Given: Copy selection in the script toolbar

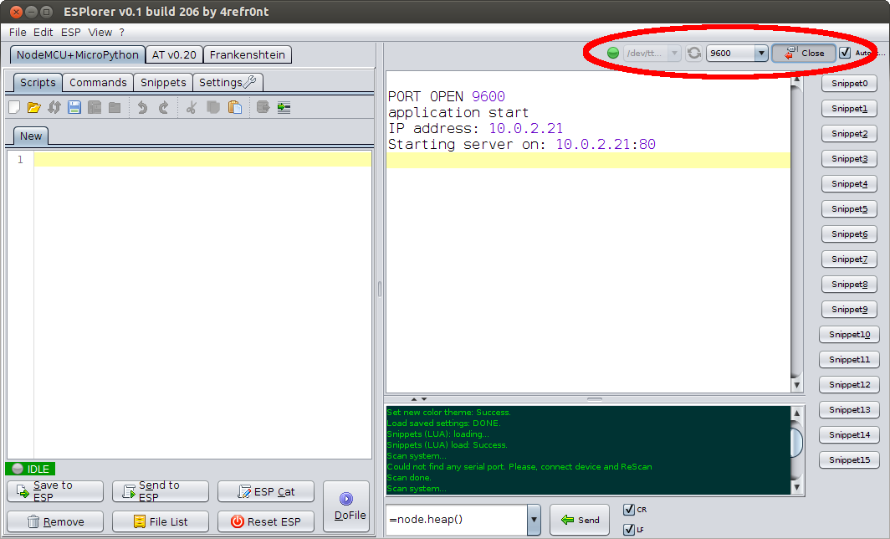Looking at the screenshot, I should pyautogui.click(x=212, y=107).
